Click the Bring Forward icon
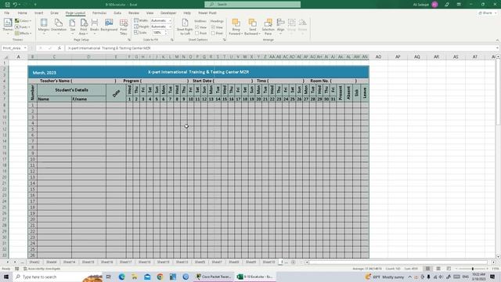Screen dimensions: 501x282 (x=236, y=23)
